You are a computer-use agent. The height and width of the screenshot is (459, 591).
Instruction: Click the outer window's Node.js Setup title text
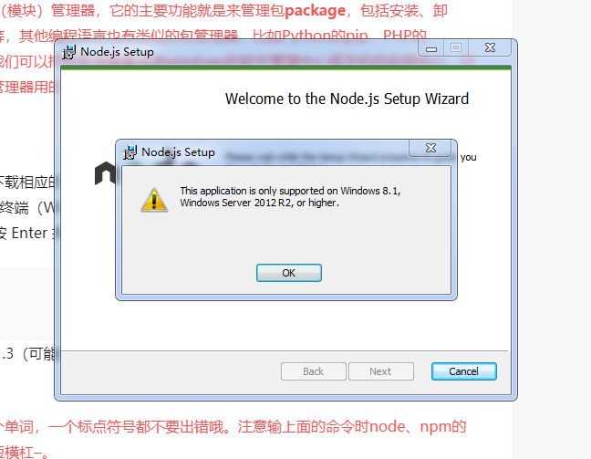pyautogui.click(x=118, y=52)
